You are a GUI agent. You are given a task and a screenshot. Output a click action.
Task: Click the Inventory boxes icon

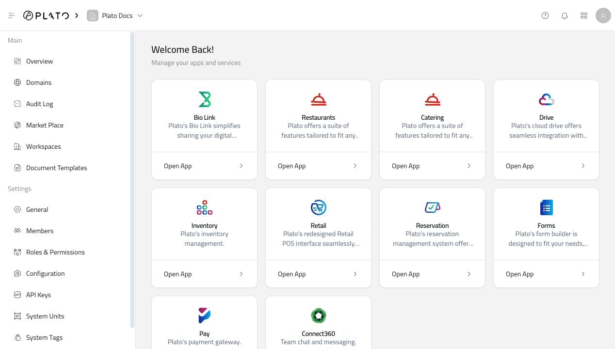tap(205, 207)
